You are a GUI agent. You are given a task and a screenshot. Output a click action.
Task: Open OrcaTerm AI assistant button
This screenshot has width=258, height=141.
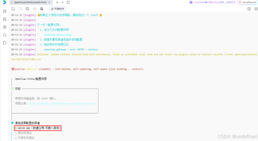pos(247,2)
